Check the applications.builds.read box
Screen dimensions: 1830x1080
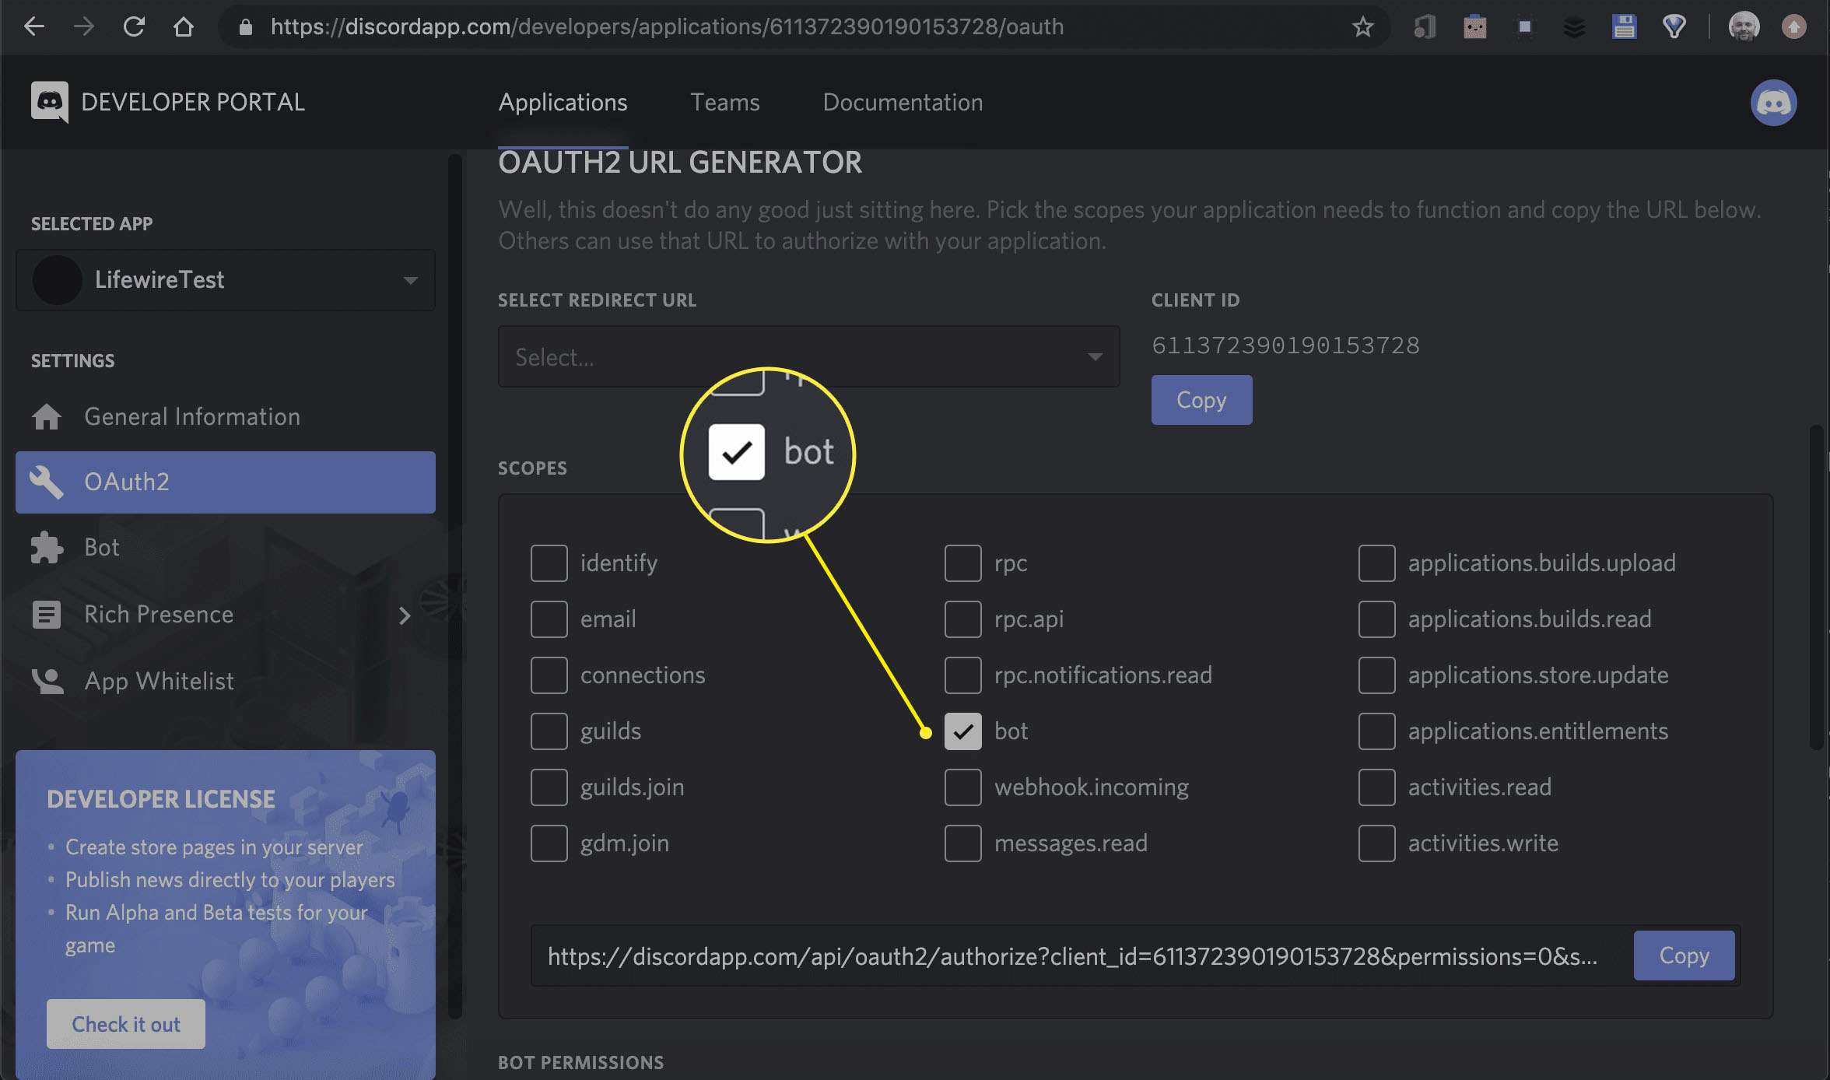coord(1377,619)
